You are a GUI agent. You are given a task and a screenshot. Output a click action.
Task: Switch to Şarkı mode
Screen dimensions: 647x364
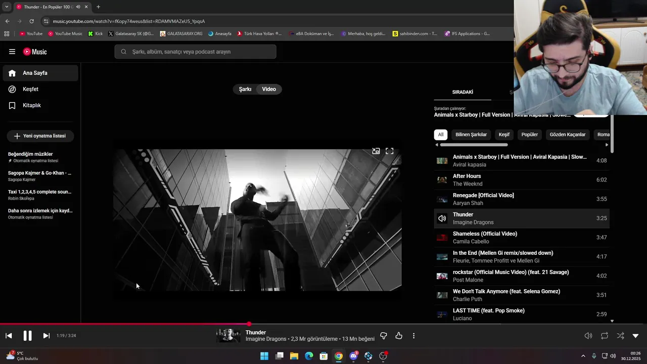(x=245, y=89)
